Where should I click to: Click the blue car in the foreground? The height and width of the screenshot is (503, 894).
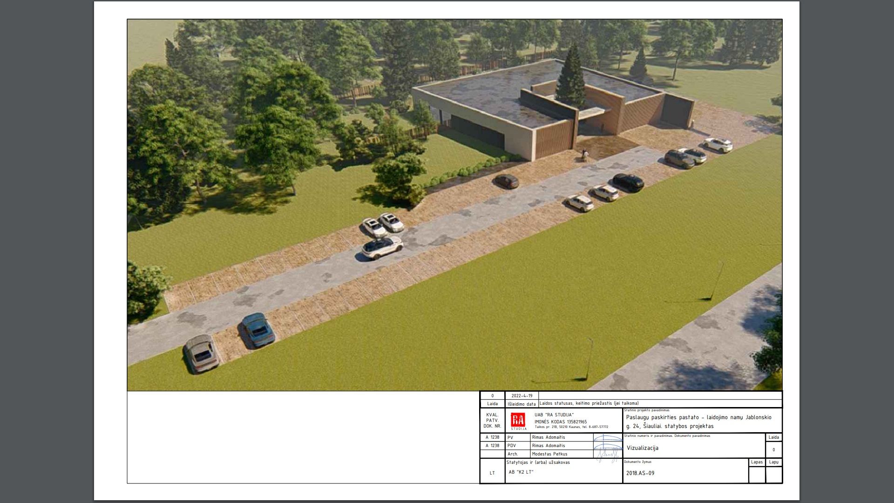pyautogui.click(x=257, y=329)
